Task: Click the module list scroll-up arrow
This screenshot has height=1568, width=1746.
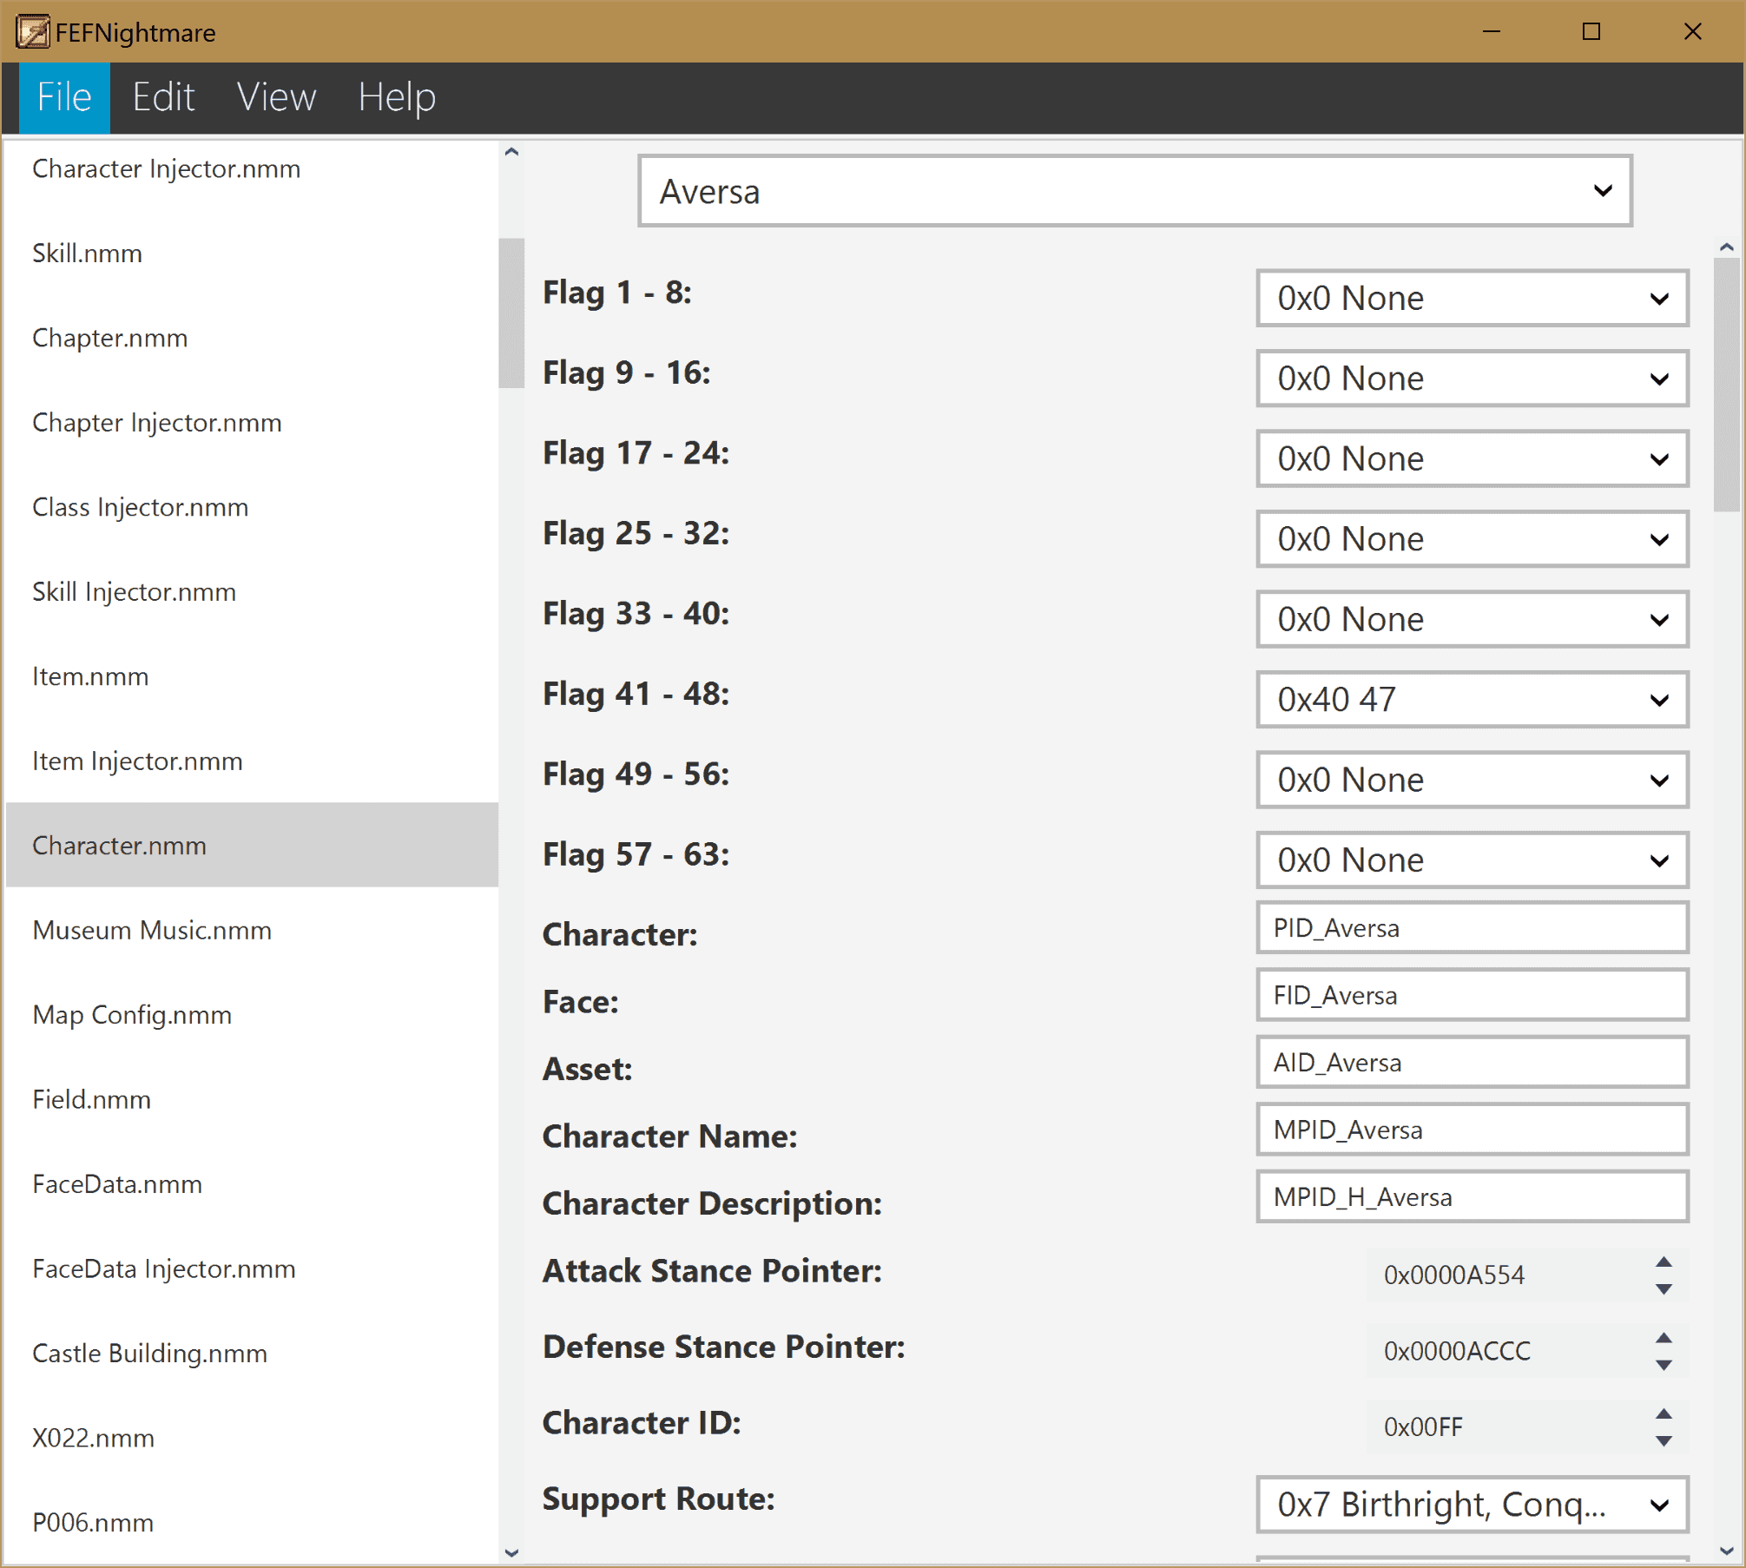Action: click(x=511, y=153)
